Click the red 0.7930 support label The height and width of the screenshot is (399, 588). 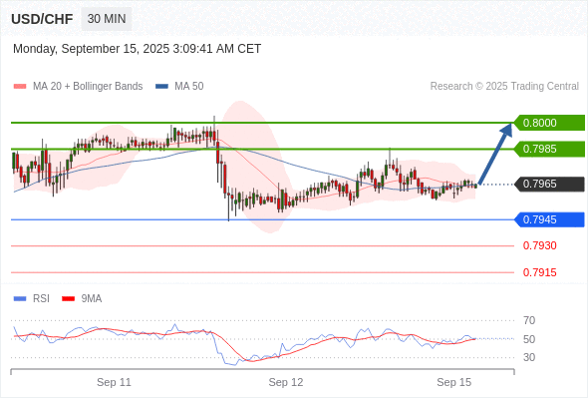tap(539, 245)
